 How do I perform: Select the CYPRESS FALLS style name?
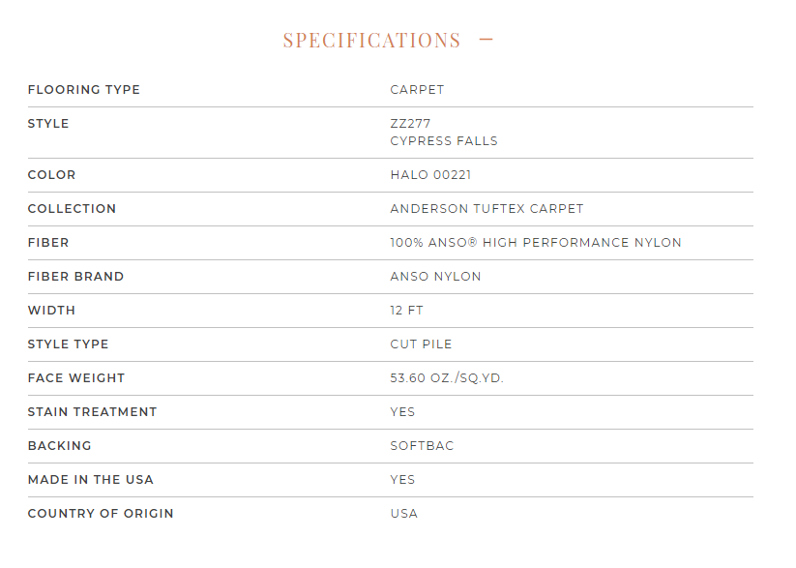pyautogui.click(x=444, y=140)
